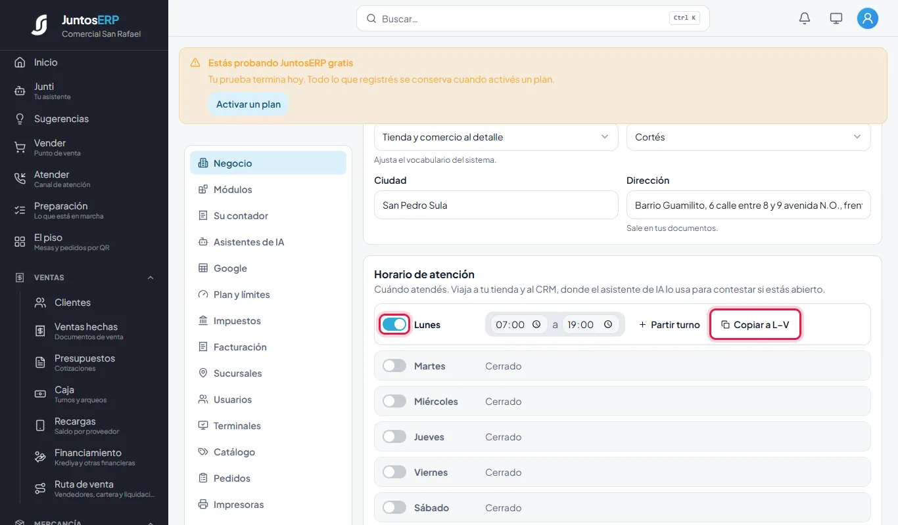
Task: Open the Impresoras settings tab
Action: tap(268, 504)
